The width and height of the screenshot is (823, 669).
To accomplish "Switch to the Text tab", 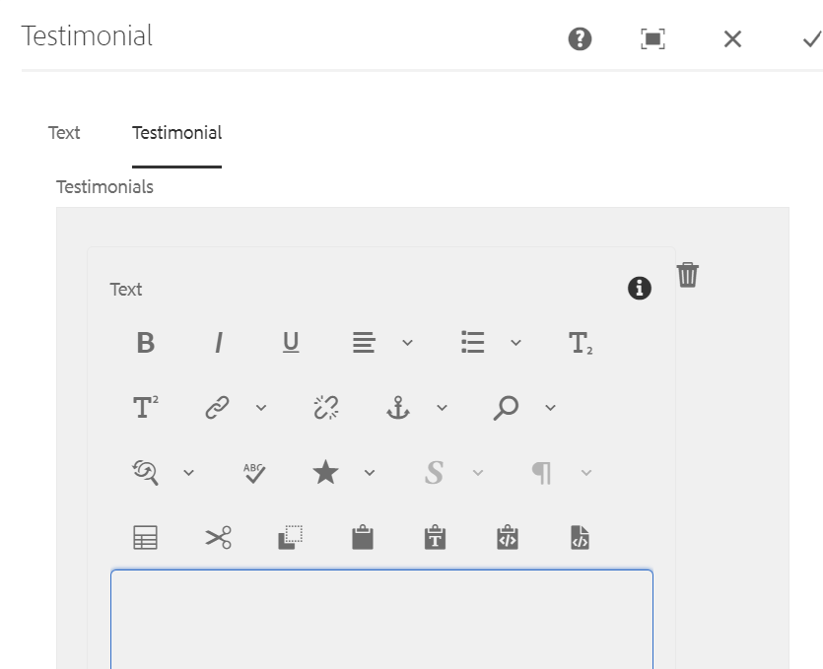I will pos(64,133).
